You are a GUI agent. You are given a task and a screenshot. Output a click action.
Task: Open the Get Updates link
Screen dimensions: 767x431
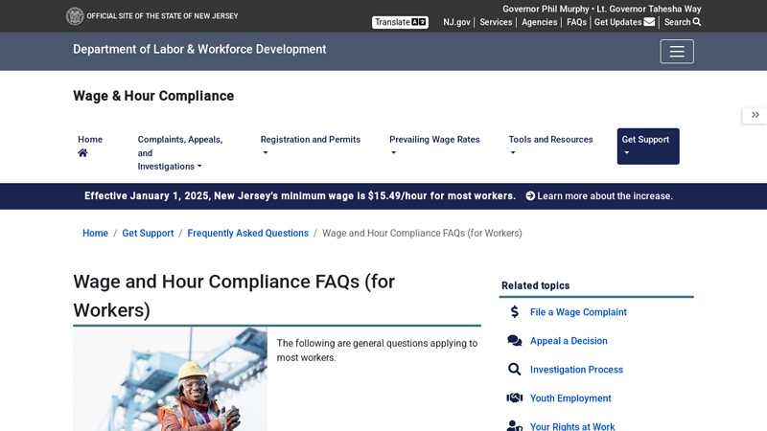(624, 22)
